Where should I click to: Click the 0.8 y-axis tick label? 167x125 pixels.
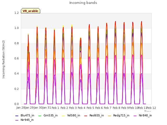(16, 43)
